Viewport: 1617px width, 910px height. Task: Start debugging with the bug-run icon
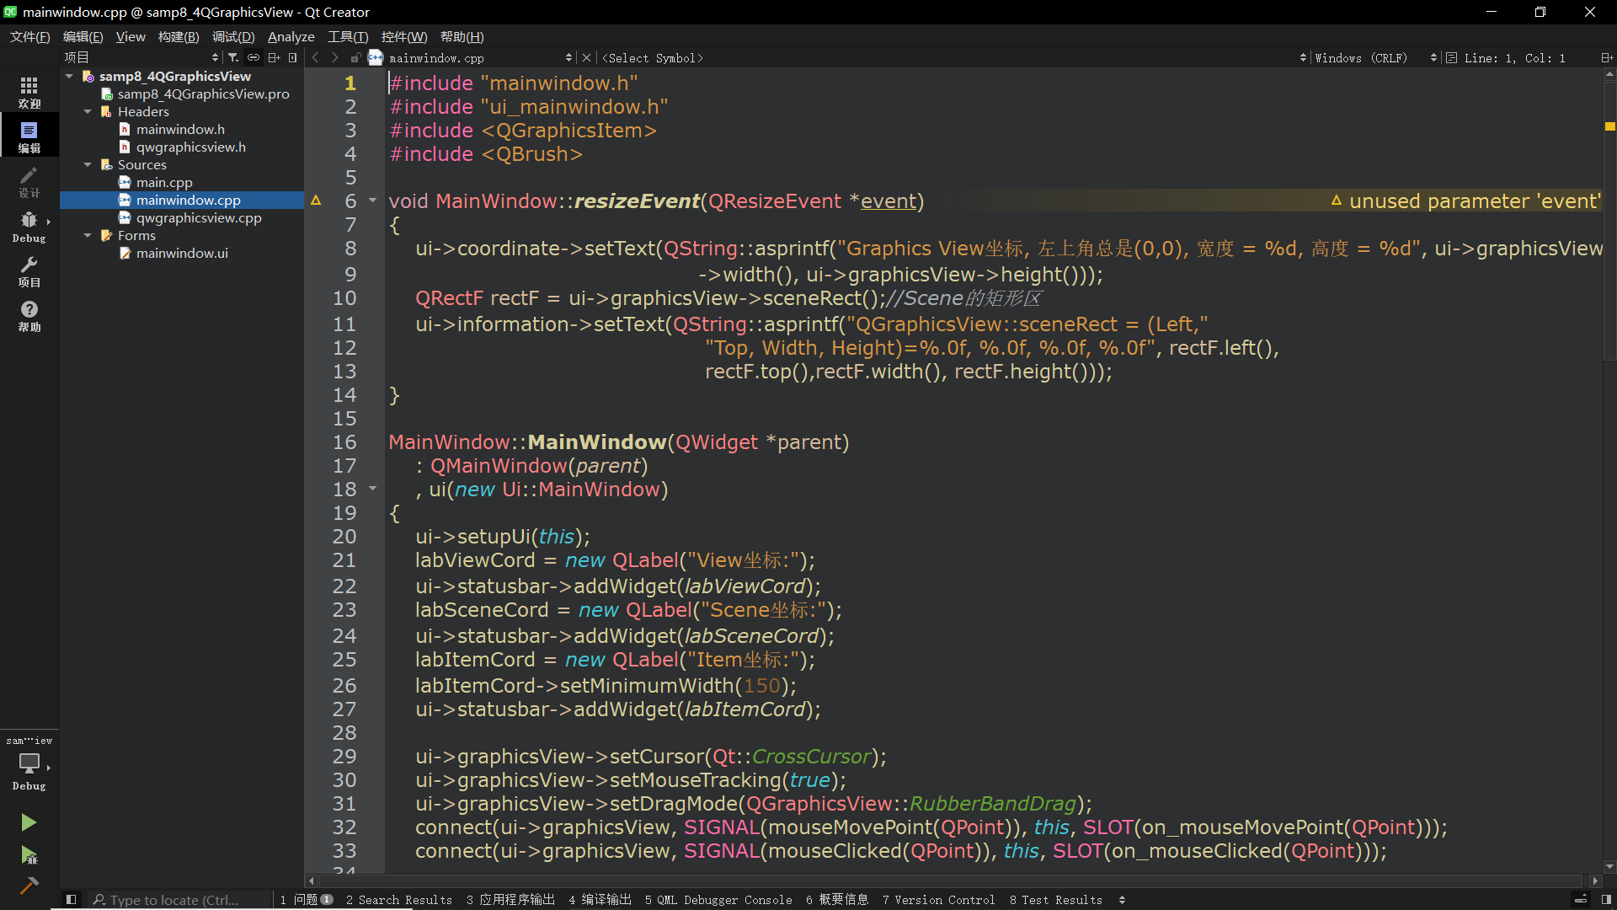tap(29, 855)
